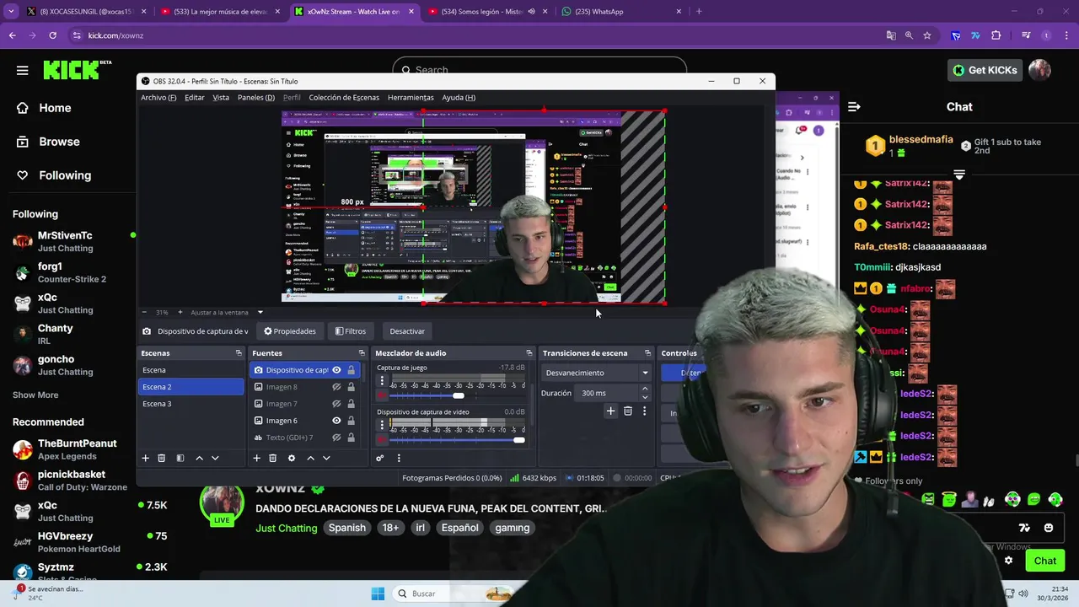Open transition properties three-dot menu
This screenshot has height=607, width=1079.
644,411
